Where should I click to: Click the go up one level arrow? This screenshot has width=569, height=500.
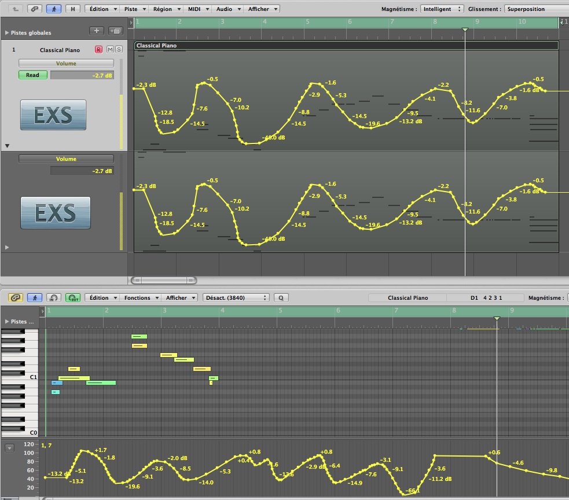[16, 9]
